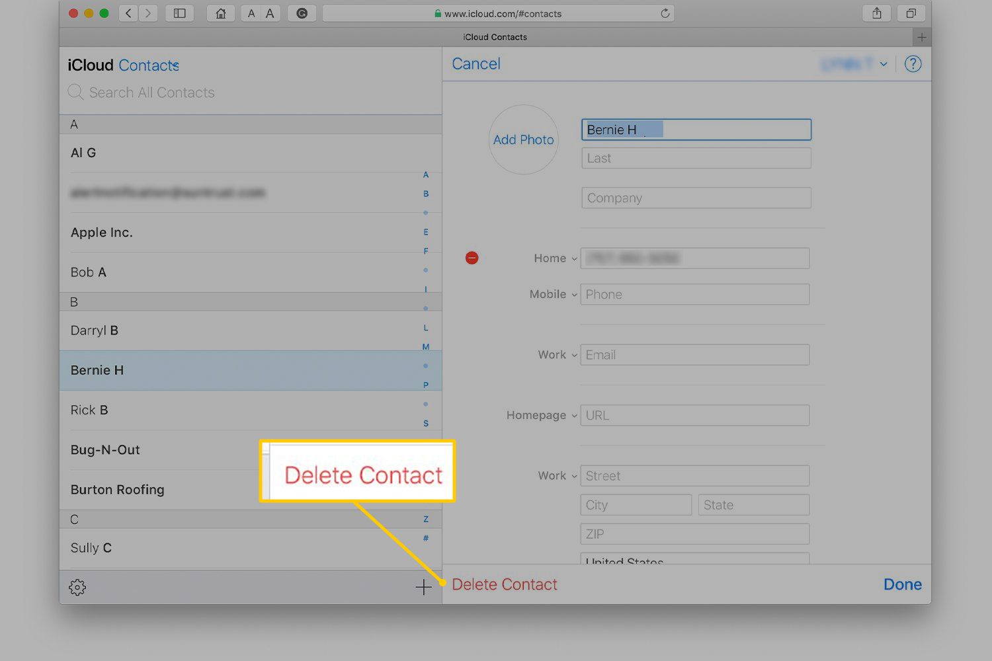Click the Search All Contacts field
This screenshot has width=992, height=661.
251,93
